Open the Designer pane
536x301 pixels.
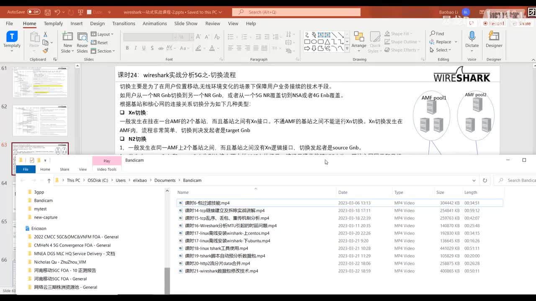point(494,40)
